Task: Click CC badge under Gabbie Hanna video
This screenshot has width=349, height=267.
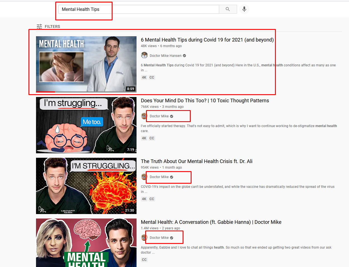Action: (144, 260)
